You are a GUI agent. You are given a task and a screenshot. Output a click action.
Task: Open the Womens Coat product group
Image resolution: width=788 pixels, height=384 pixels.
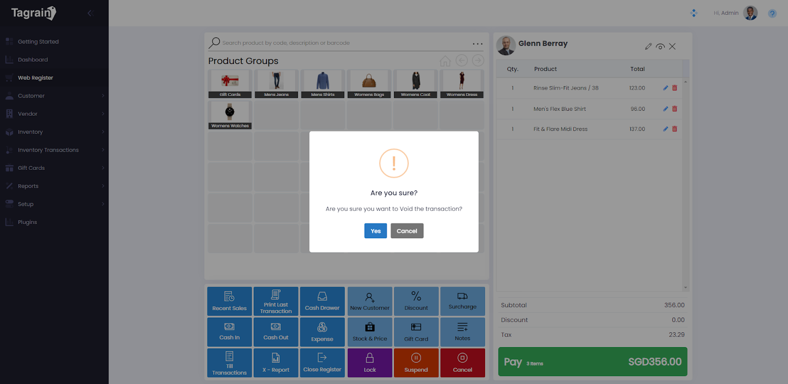[x=416, y=84]
